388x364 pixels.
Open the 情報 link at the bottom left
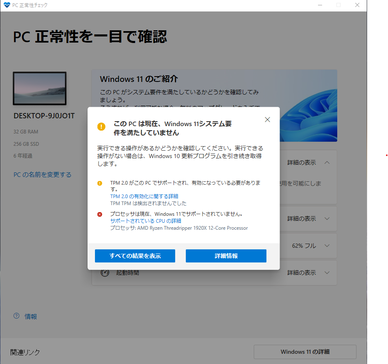(x=31, y=317)
